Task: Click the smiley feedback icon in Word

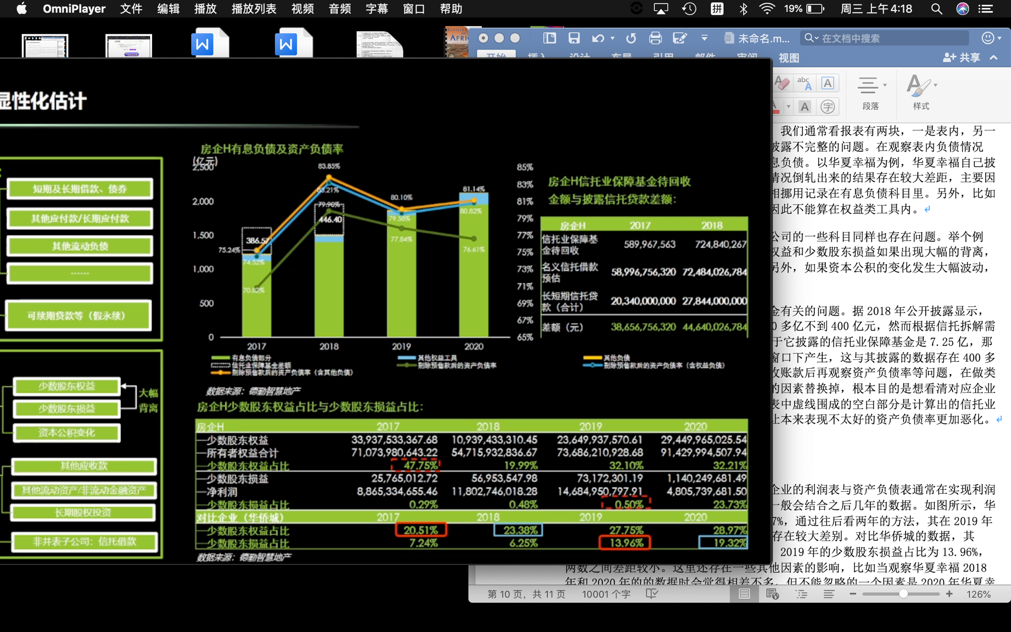Action: (x=988, y=38)
